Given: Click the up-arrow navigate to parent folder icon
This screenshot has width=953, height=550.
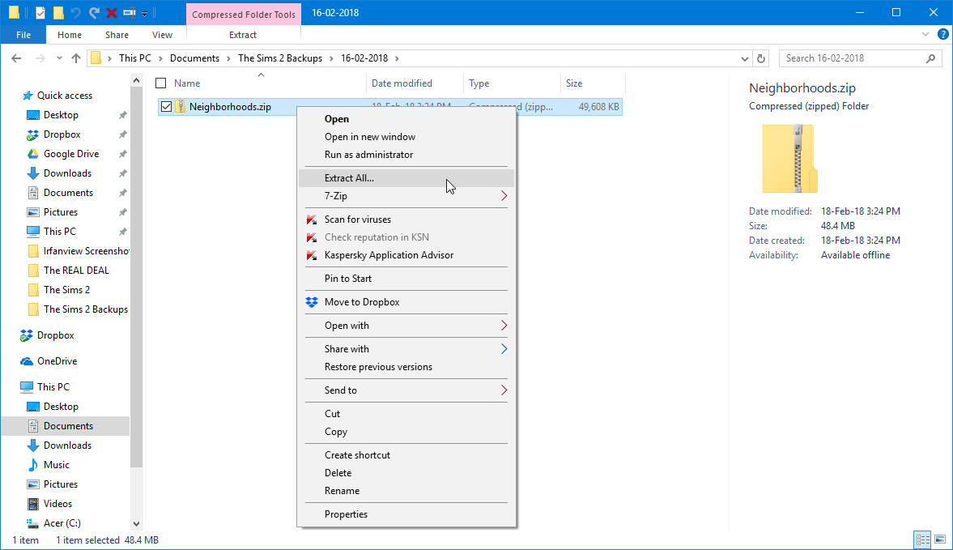Looking at the screenshot, I should coord(76,58).
